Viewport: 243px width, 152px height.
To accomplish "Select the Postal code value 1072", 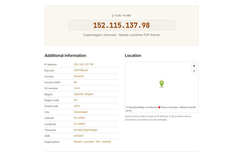I will (77, 106).
